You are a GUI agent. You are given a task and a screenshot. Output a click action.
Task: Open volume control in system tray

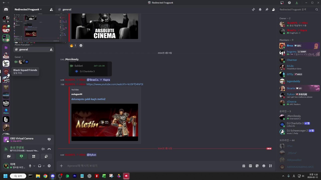tap(303, 176)
